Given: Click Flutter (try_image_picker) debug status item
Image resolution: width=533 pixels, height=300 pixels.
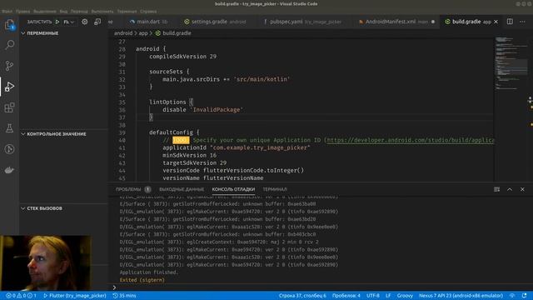Looking at the screenshot, I should [x=75, y=296].
